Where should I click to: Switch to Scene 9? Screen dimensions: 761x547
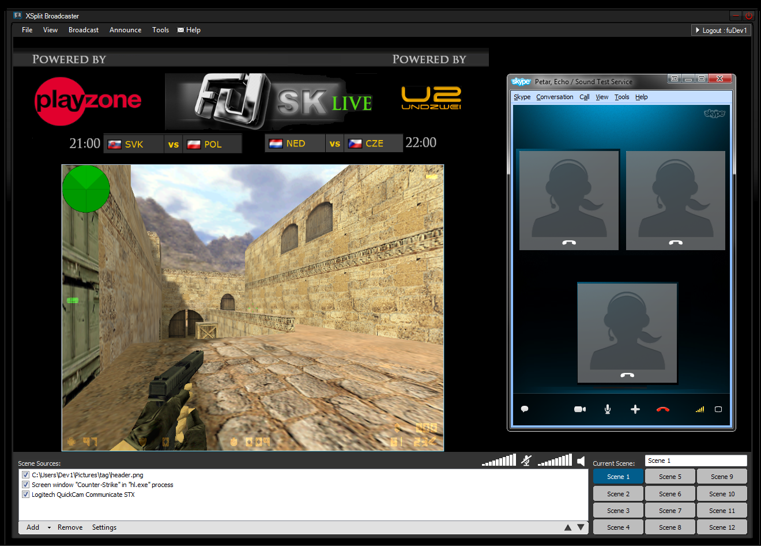click(722, 477)
